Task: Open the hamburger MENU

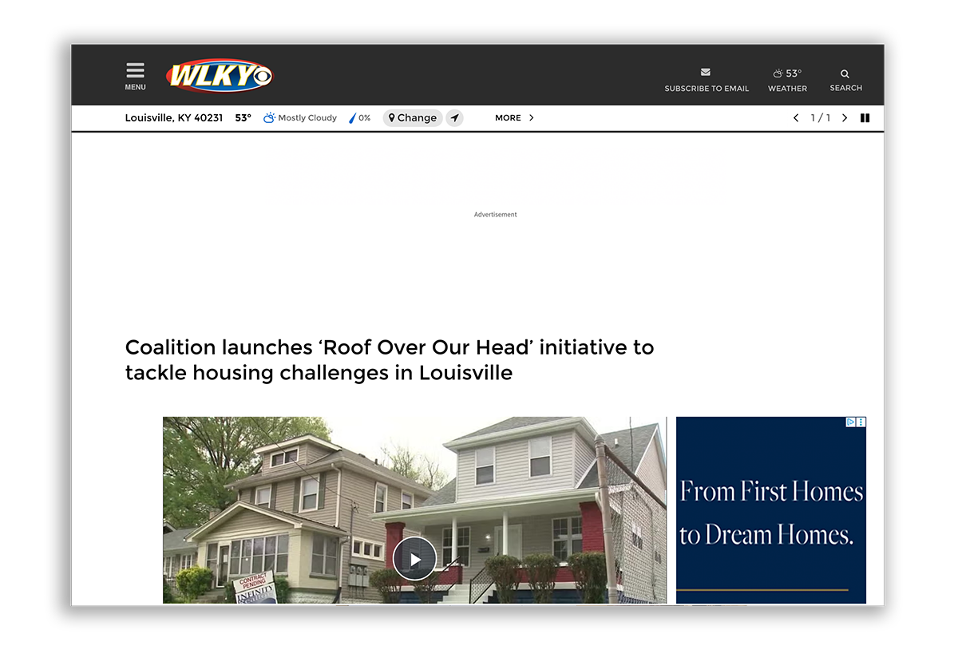Action: [x=135, y=75]
